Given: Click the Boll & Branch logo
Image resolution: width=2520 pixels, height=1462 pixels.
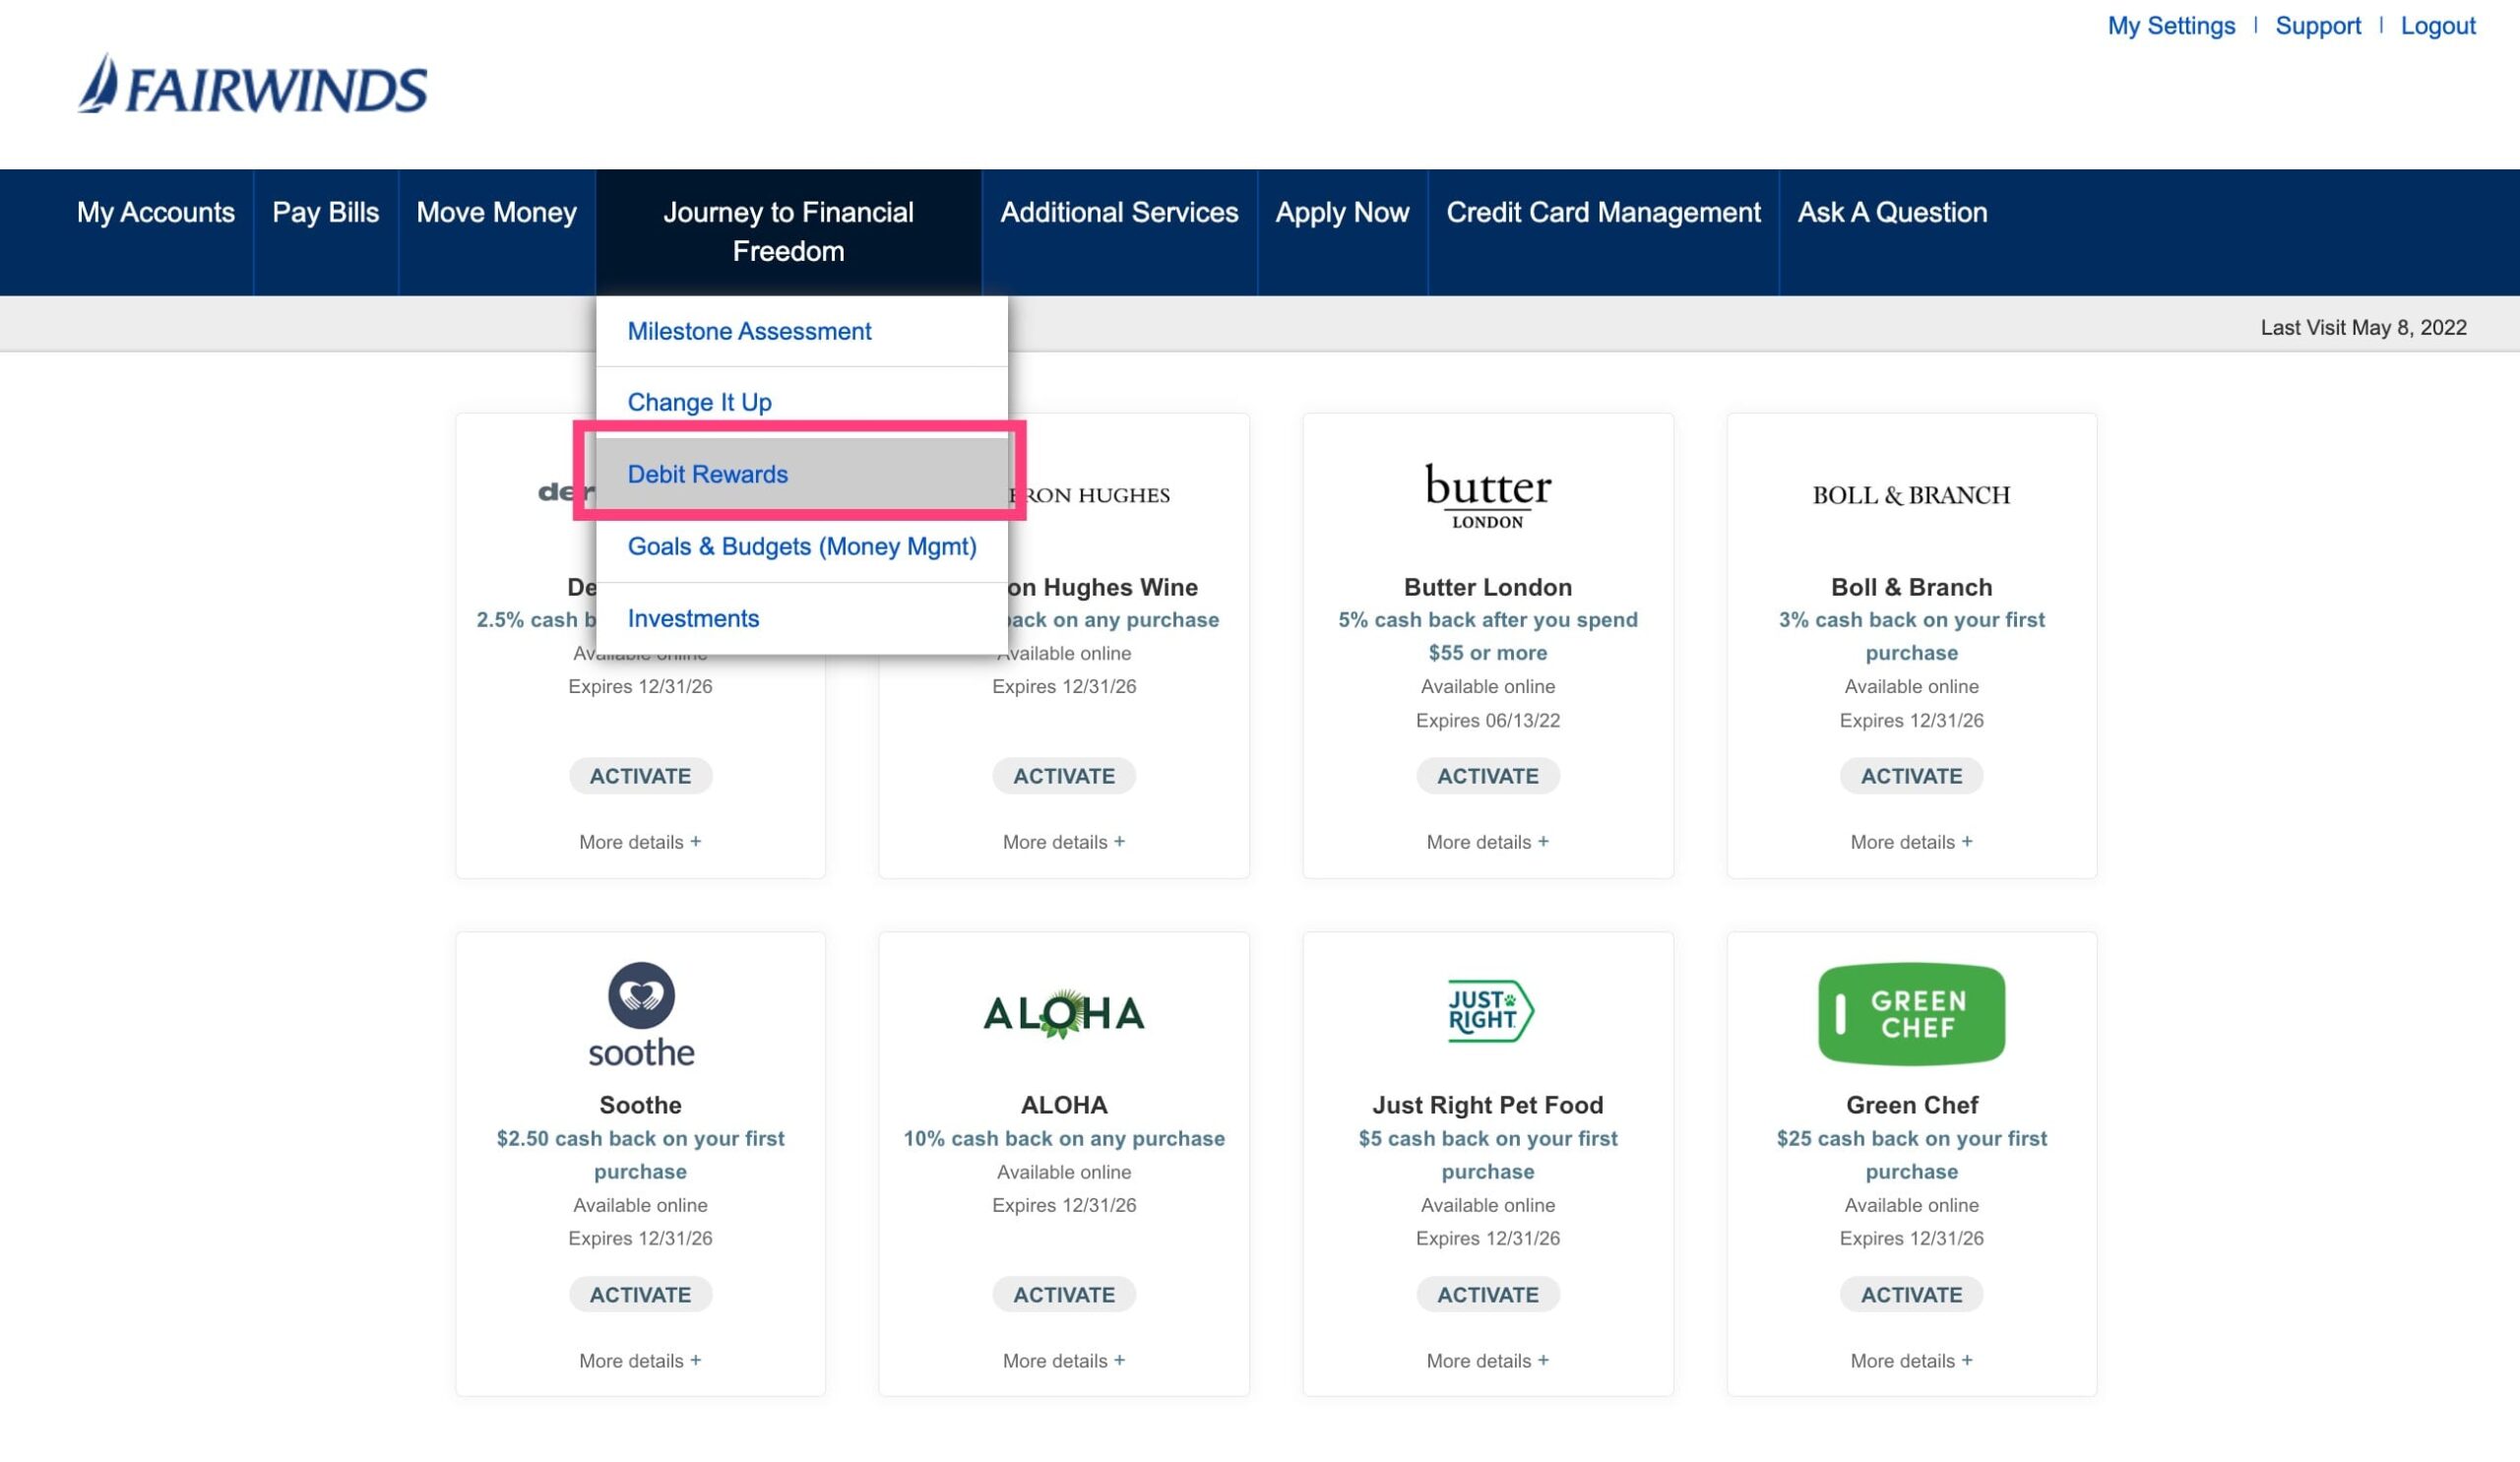Looking at the screenshot, I should tap(1911, 495).
